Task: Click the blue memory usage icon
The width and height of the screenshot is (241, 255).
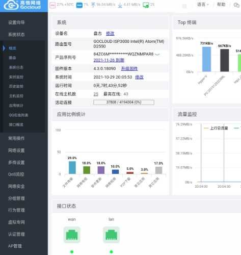Action: 79,5
